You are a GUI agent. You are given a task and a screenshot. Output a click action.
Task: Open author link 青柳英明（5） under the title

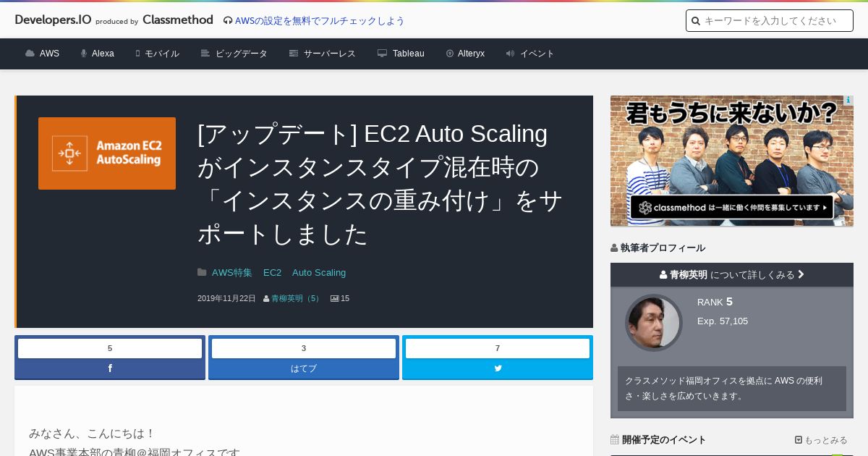pos(296,298)
